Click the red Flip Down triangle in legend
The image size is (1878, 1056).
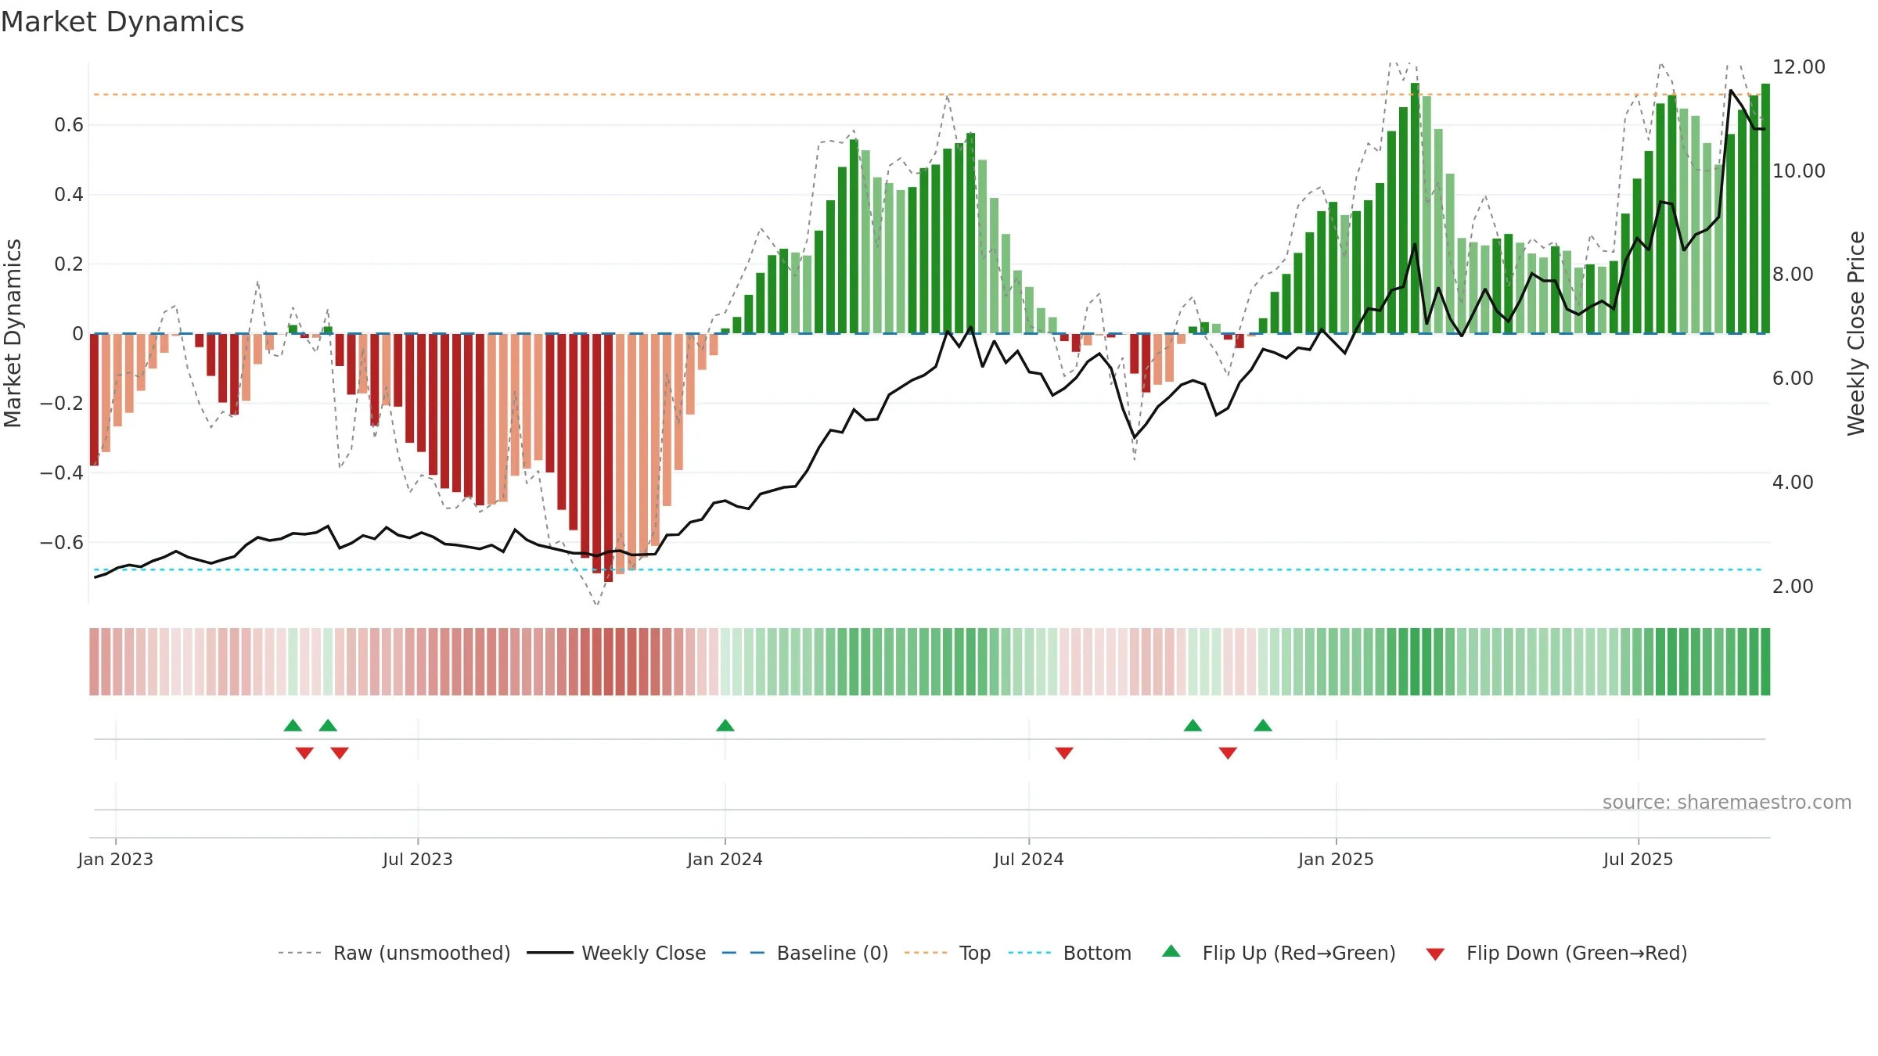pos(1435,954)
